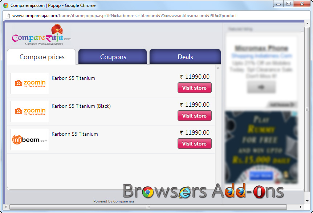Switch to the Deals tab
The width and height of the screenshot is (313, 213).
coord(185,57)
